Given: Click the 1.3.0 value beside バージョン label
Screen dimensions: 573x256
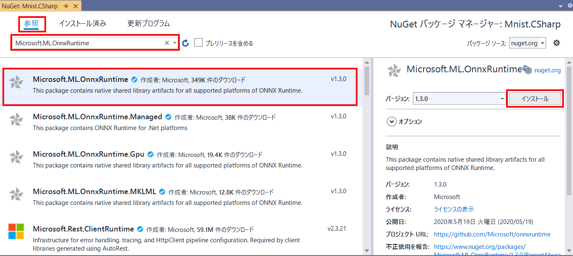Looking at the screenshot, I should pos(440,185).
